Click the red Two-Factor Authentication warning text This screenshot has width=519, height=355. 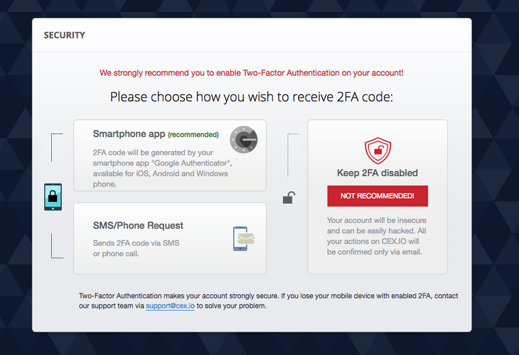click(x=252, y=73)
